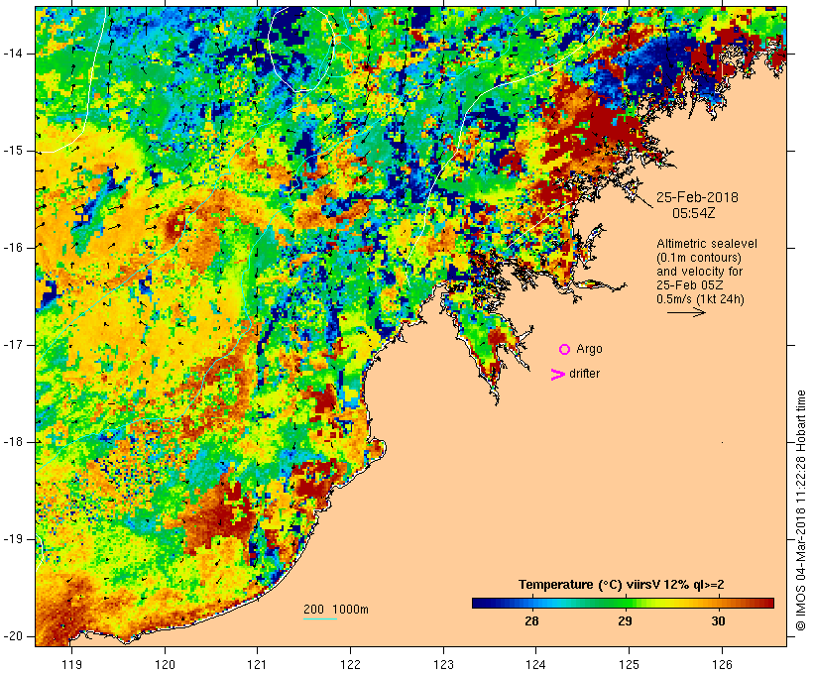This screenshot has height=674, width=813.
Task: Click the cyan 200m isobath legend line
Action: 320,618
